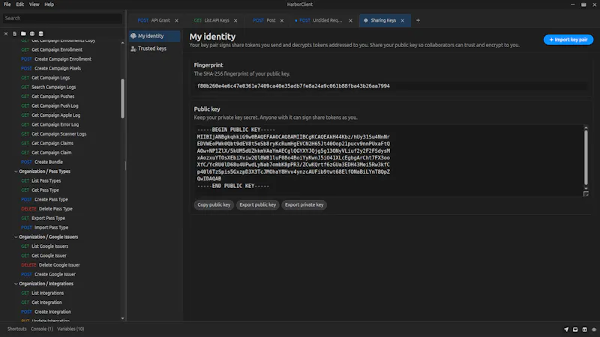The height and width of the screenshot is (337, 600).
Task: Open GET Get Campaign Scanner Logs request
Action: pyautogui.click(x=53, y=134)
